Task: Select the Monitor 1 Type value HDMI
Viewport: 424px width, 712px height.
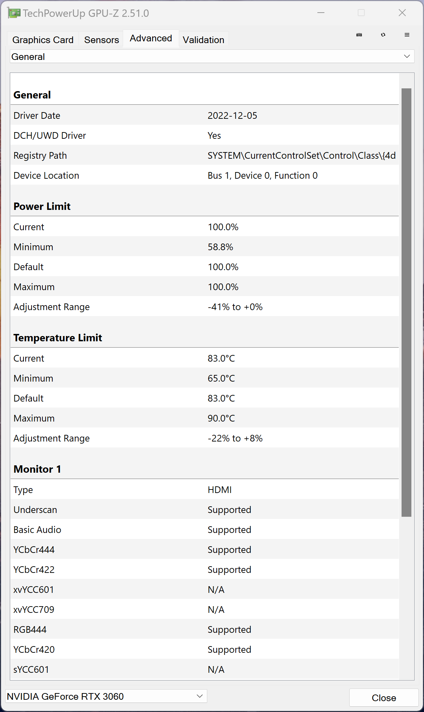Action: pos(220,490)
